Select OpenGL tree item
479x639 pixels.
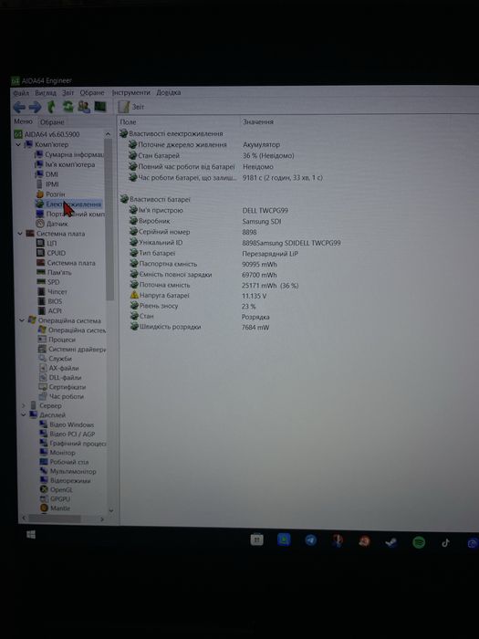(x=57, y=489)
